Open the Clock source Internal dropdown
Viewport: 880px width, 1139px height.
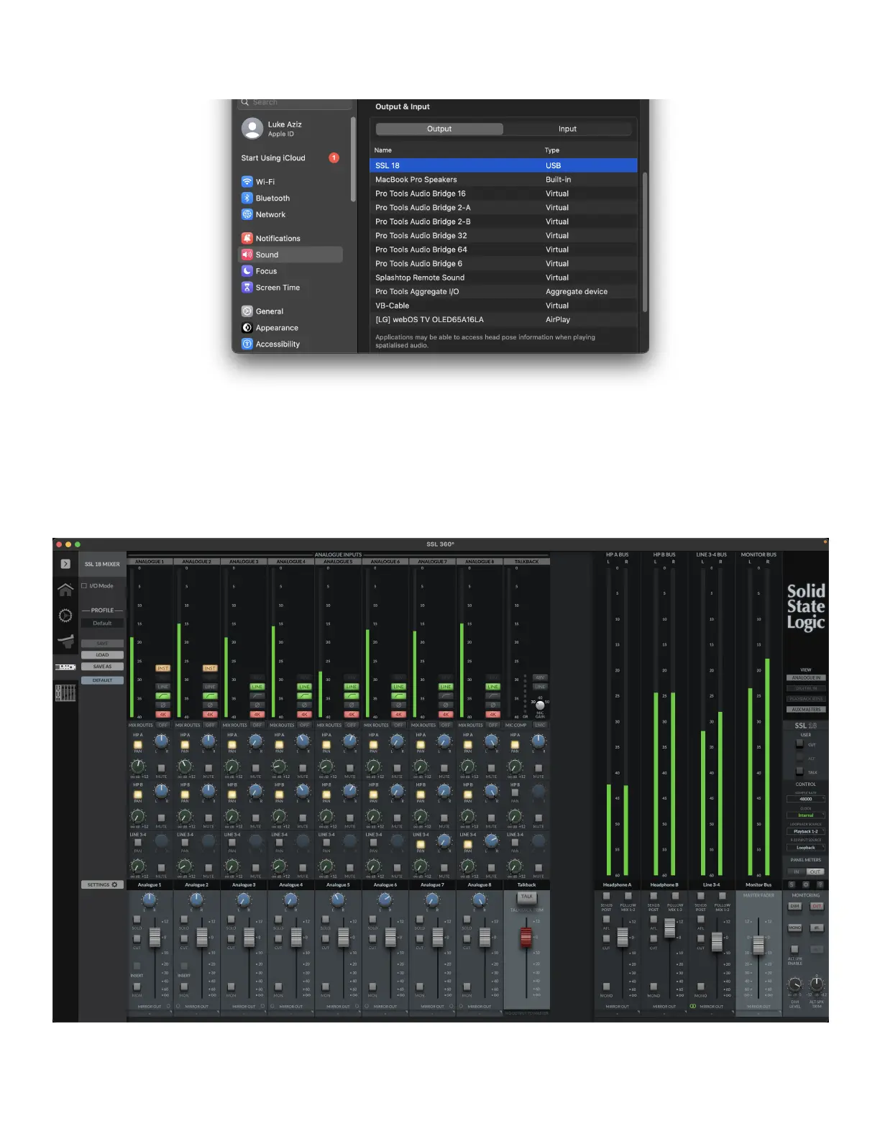(806, 815)
